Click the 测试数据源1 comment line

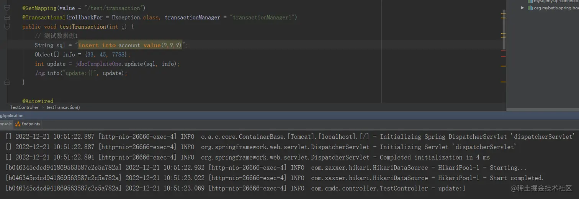[56, 36]
